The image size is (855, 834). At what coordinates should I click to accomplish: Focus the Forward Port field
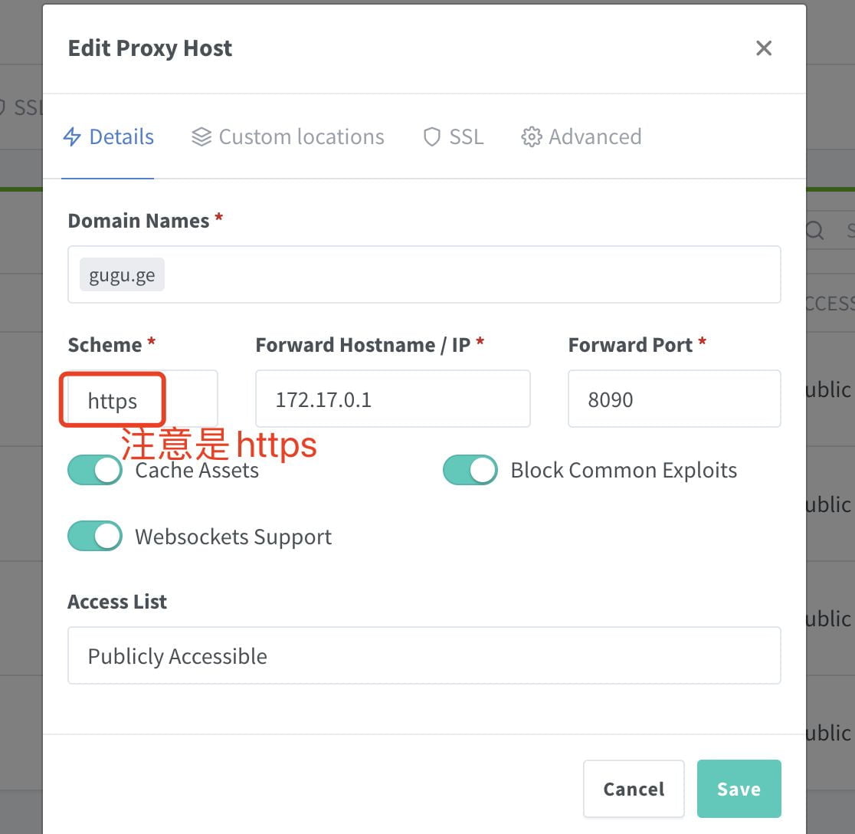tap(673, 399)
